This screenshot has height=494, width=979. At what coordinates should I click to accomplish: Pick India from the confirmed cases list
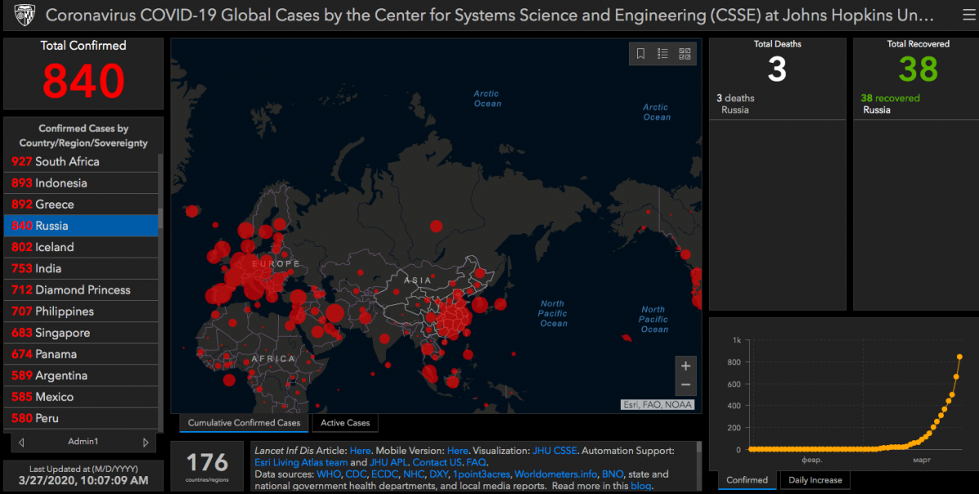pos(82,268)
